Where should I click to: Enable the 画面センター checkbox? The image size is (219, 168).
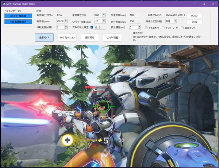pos(182,28)
